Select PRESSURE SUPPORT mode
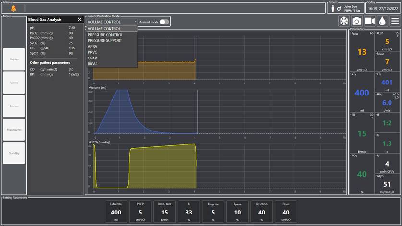 112,40
